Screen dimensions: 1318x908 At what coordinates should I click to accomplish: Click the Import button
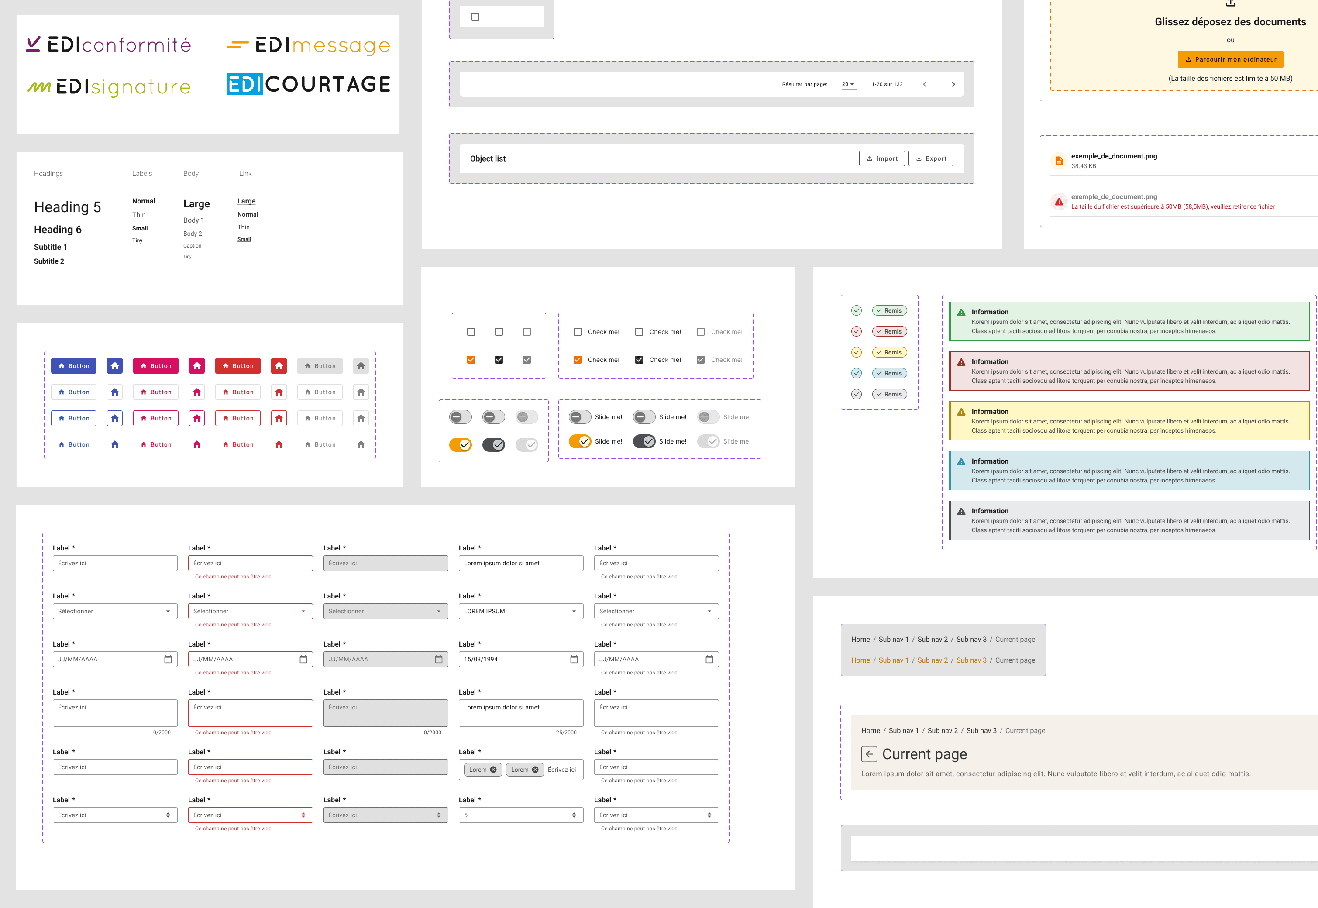882,159
